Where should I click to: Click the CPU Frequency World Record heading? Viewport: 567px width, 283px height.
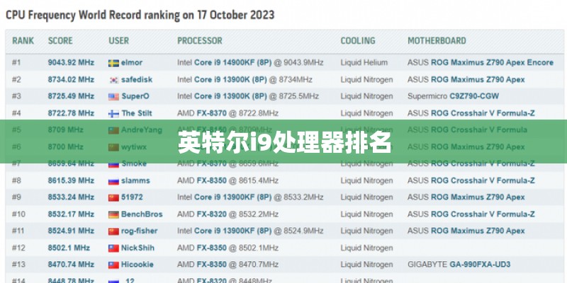pyautogui.click(x=140, y=15)
